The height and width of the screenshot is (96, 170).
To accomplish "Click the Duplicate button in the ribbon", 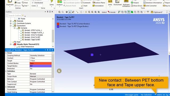I will click(x=10, y=3).
